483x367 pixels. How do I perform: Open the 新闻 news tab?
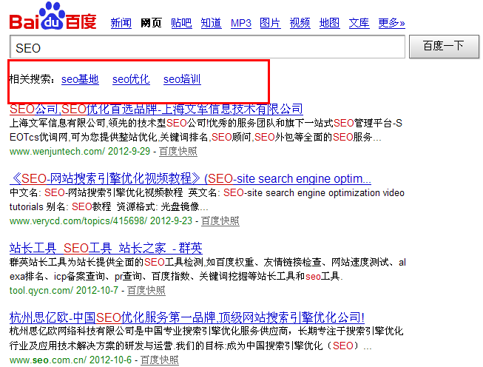tap(121, 24)
